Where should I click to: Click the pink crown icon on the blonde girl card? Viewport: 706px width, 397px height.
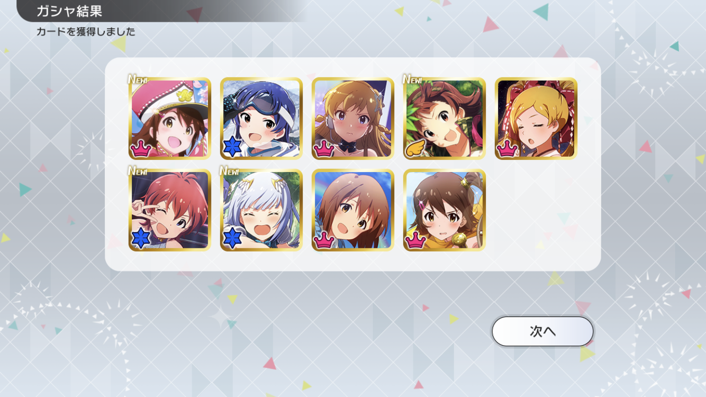coord(507,149)
